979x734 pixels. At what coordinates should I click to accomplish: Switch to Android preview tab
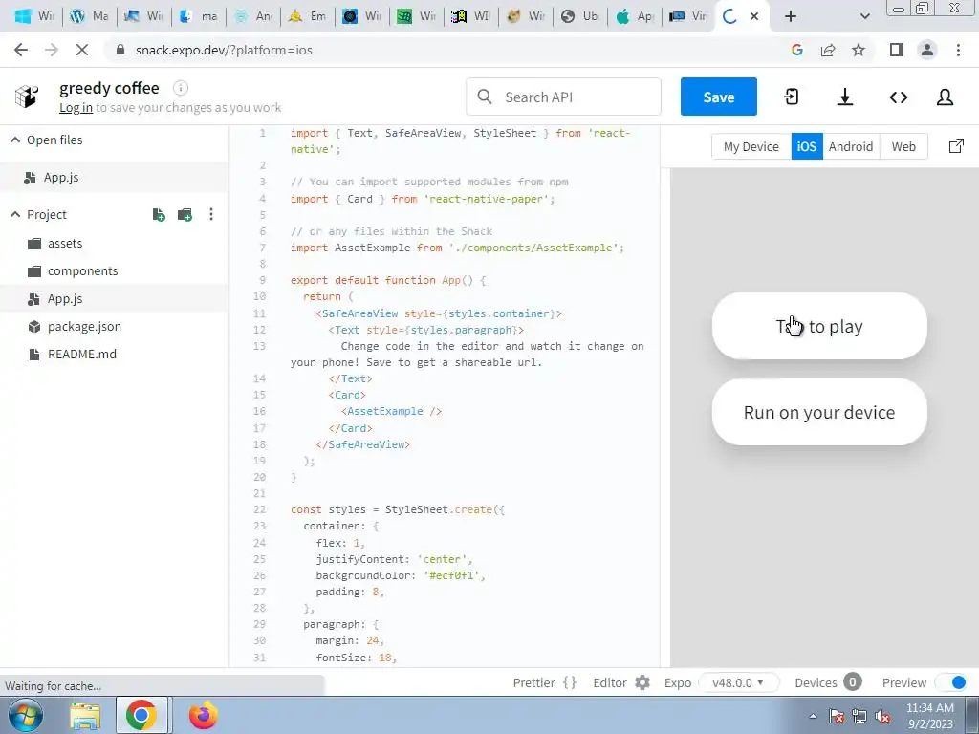coord(850,146)
